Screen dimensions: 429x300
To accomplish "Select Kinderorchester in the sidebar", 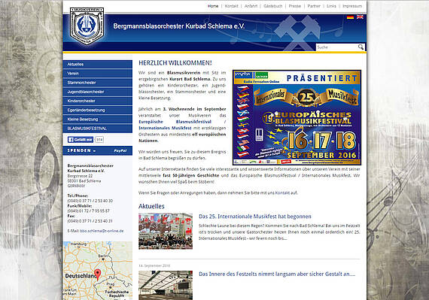I will coord(97,101).
